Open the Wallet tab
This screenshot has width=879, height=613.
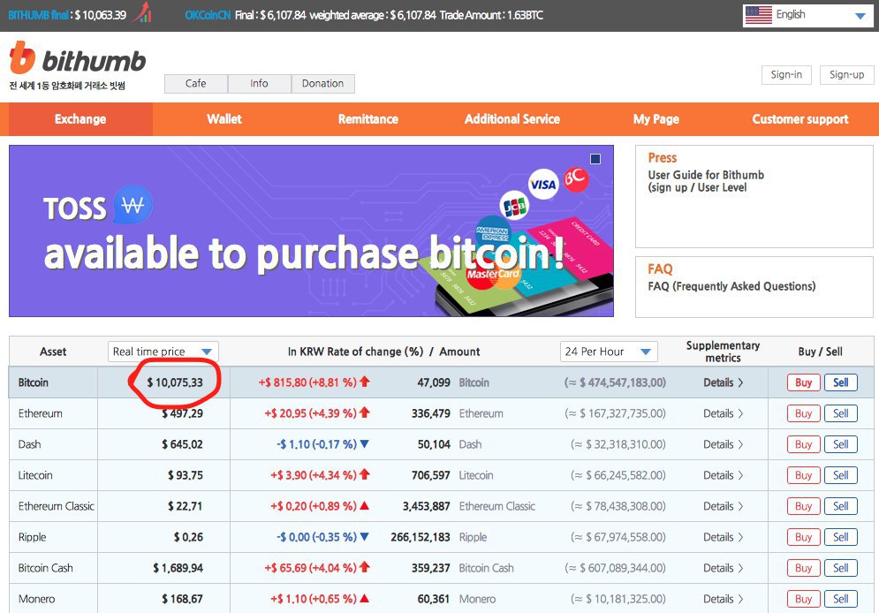point(224,118)
